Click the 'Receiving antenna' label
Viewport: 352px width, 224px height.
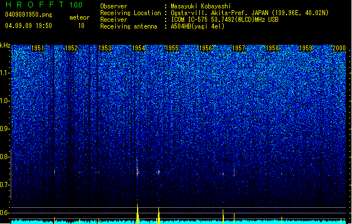pyautogui.click(x=129, y=26)
